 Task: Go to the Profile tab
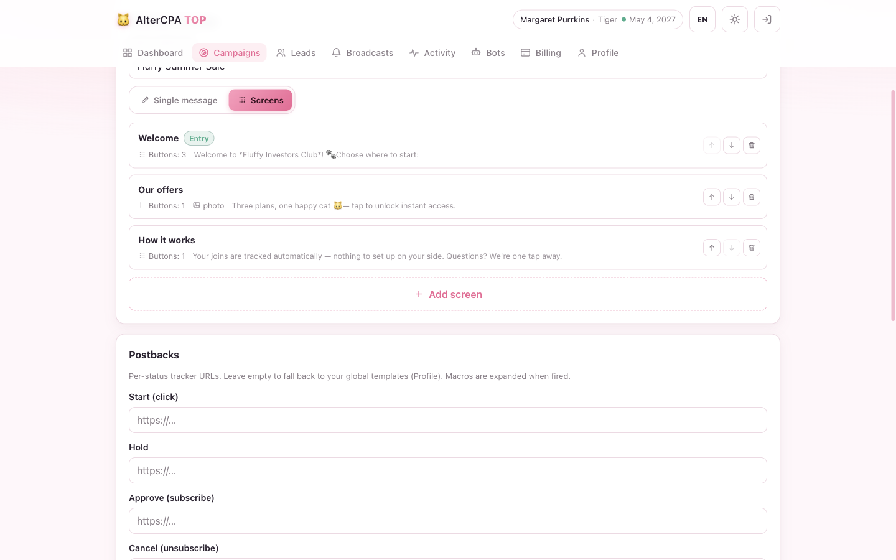598,53
